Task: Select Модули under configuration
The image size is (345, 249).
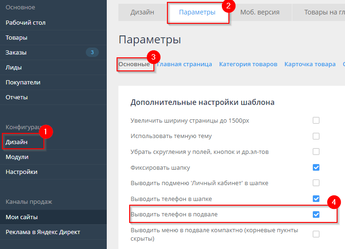Action: 17,157
